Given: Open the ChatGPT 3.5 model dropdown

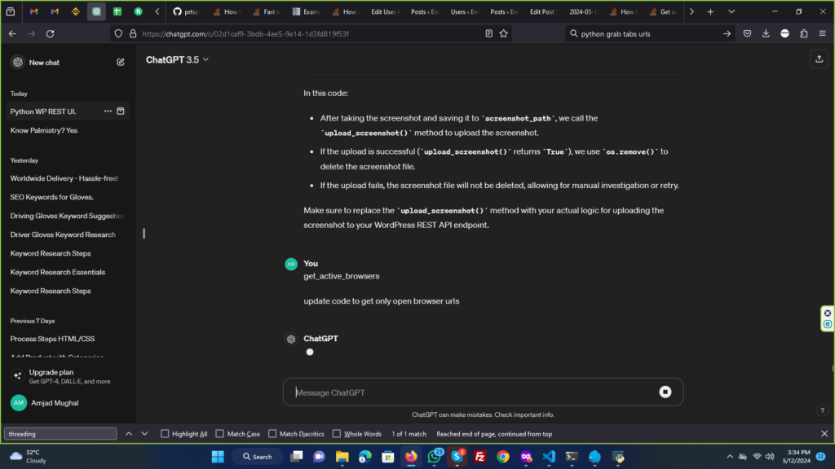Looking at the screenshot, I should [x=177, y=59].
